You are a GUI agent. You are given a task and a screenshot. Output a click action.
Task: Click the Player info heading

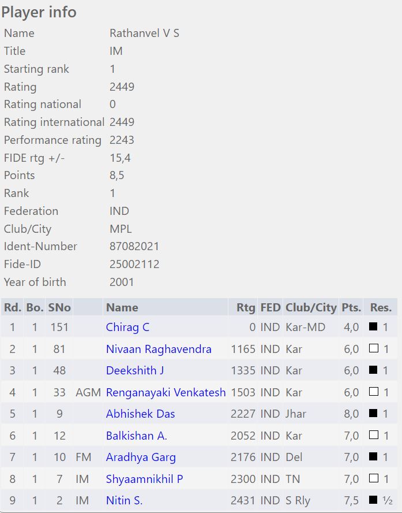(39, 12)
